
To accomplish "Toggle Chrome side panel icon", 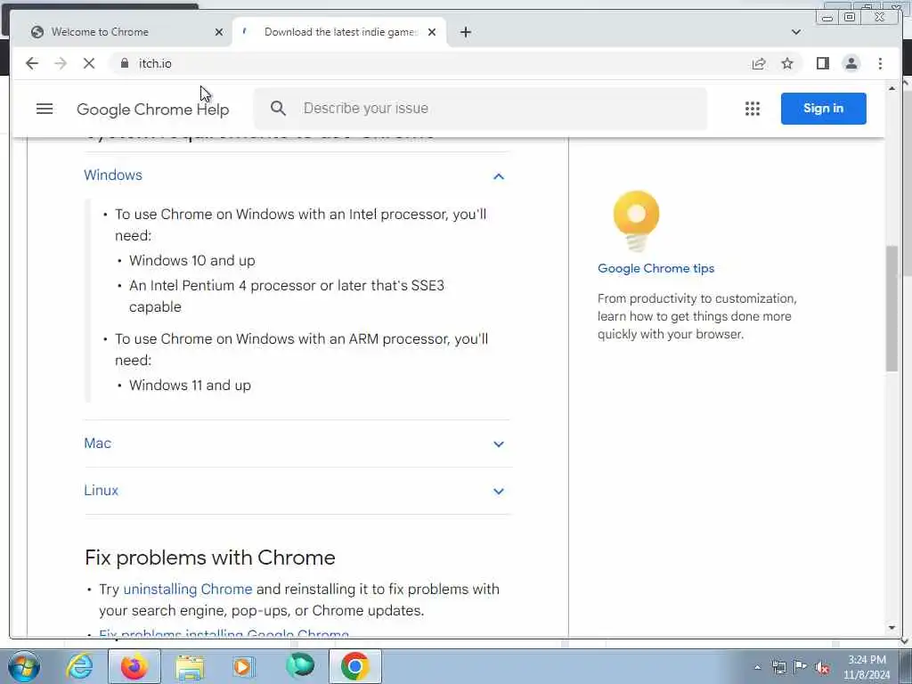I will 822,63.
